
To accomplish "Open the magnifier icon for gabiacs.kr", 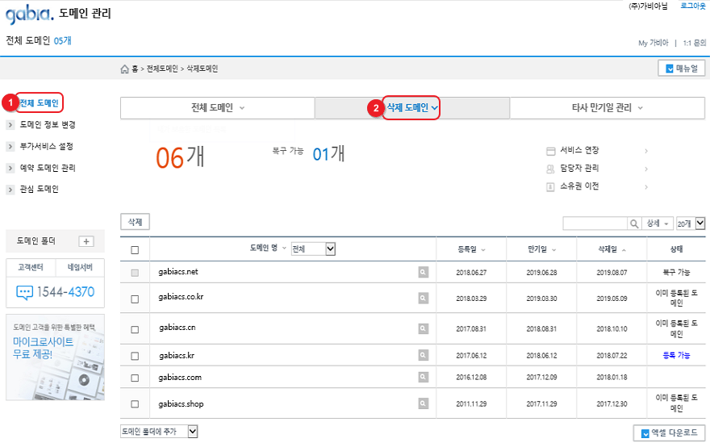I will pos(423,355).
